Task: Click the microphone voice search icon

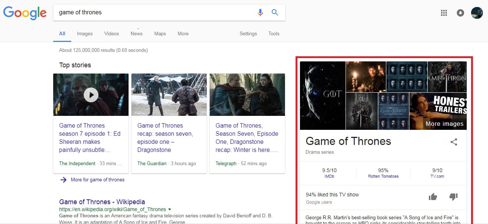Action: [x=260, y=13]
